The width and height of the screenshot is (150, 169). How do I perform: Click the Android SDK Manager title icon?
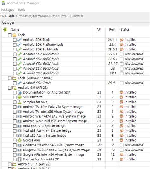click(x=3, y=3)
